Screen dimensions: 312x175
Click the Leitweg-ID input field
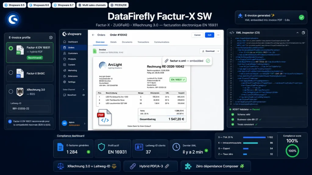[30, 108]
